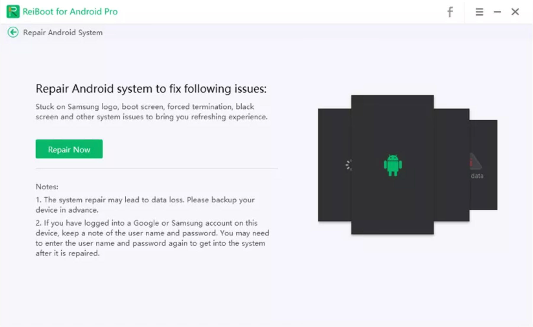This screenshot has height=327, width=533.
Task: Select the green Android robot phone card
Action: pos(392,164)
